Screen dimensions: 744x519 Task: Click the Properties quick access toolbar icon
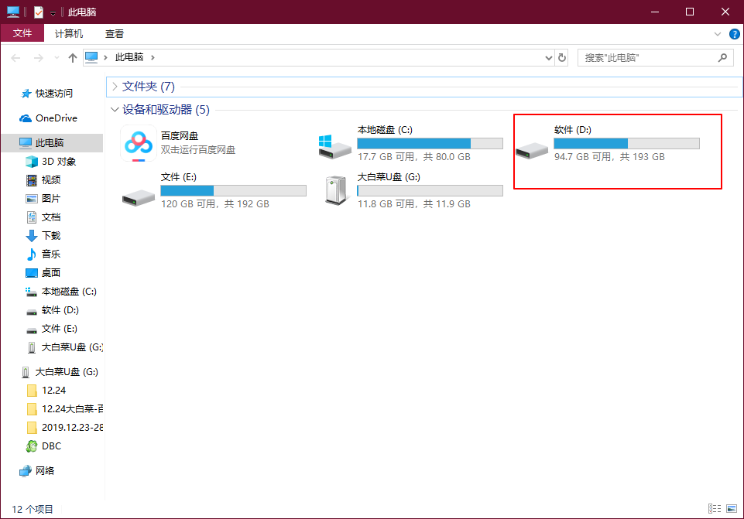39,12
